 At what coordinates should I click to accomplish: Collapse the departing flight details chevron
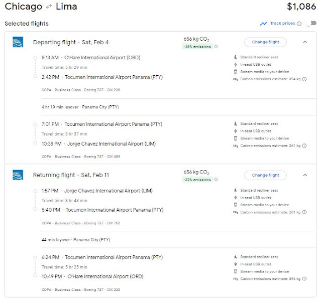[305, 42]
